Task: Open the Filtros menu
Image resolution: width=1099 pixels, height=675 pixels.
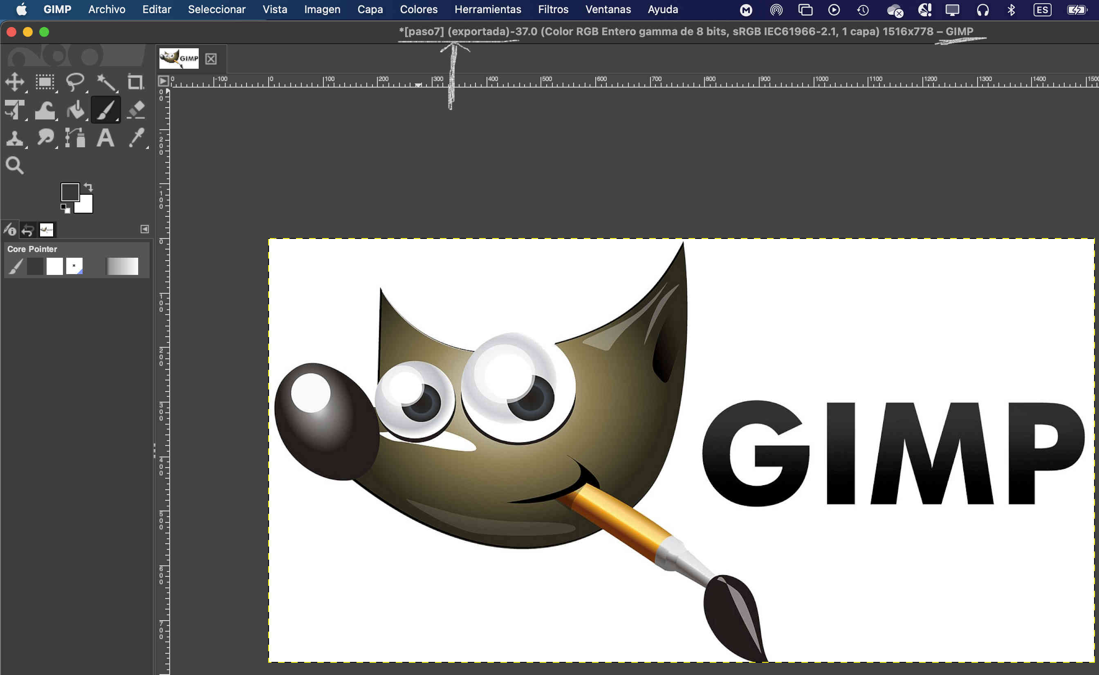Action: point(553,9)
